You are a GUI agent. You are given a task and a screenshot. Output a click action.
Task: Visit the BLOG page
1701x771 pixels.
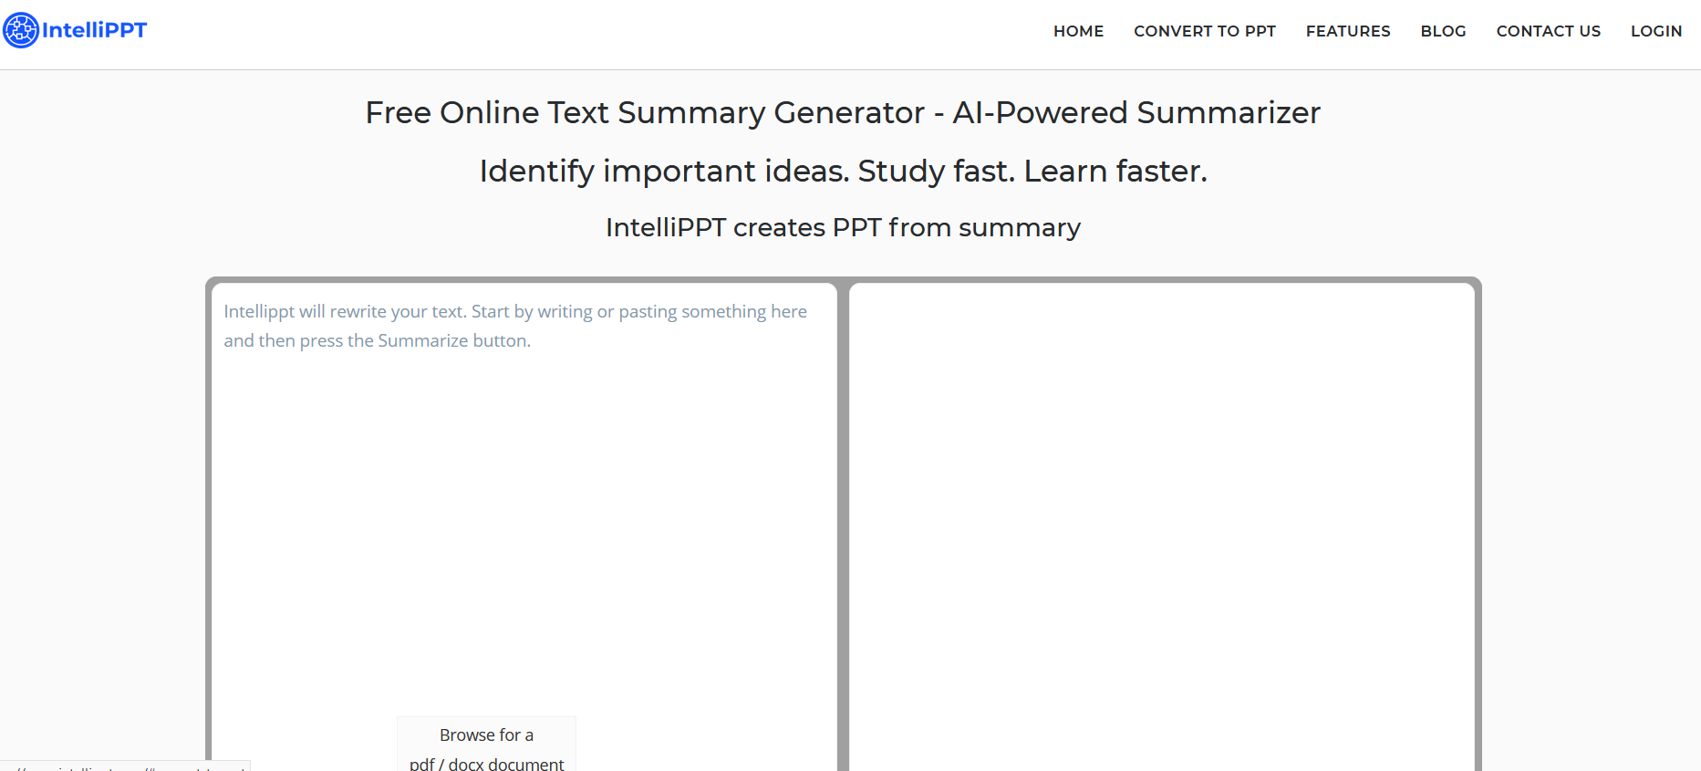click(1443, 31)
